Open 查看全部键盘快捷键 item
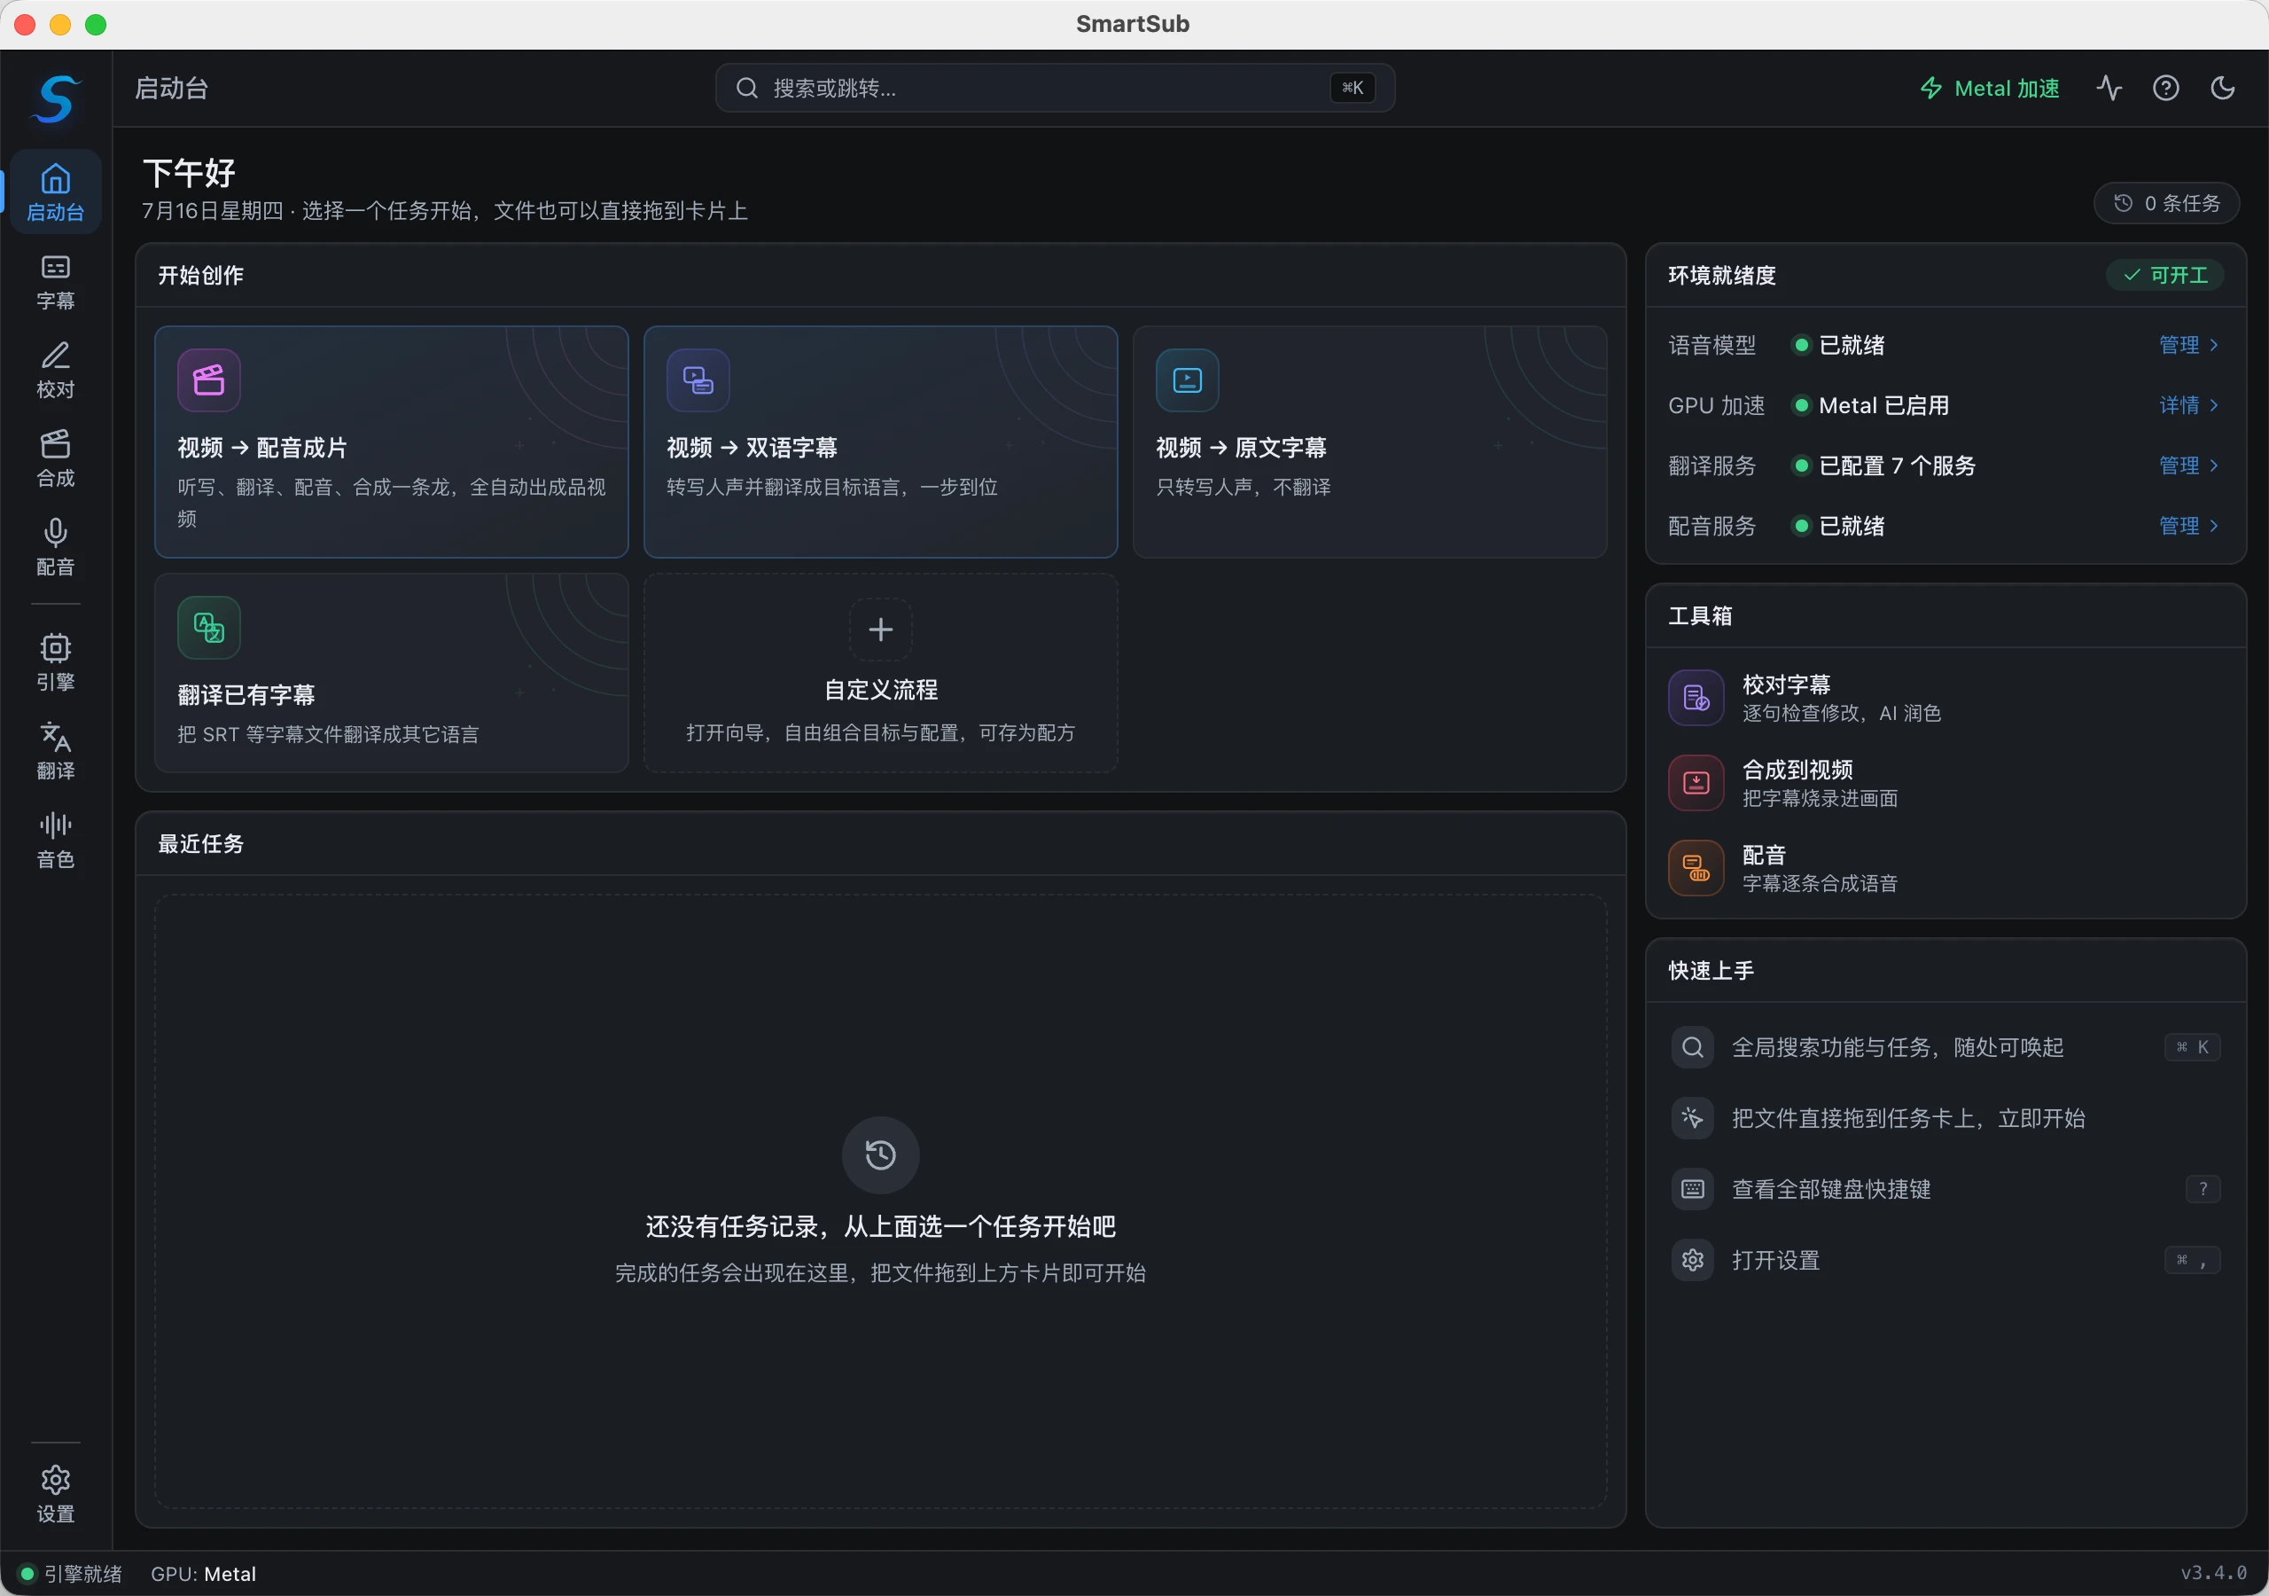This screenshot has width=2269, height=1596. click(x=1945, y=1190)
